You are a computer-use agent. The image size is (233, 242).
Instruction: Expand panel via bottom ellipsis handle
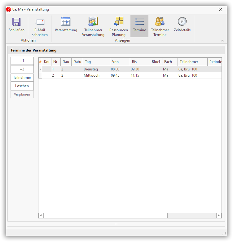coord(116,224)
